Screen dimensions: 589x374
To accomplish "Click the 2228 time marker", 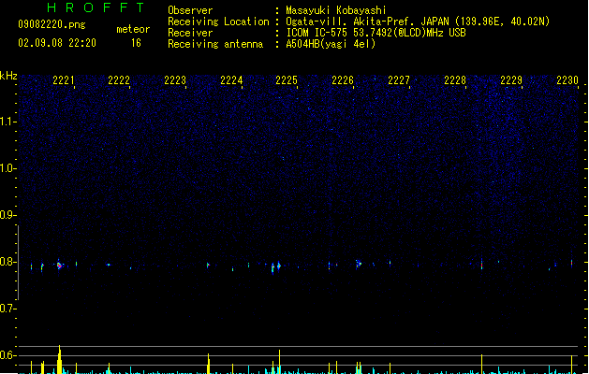I will [454, 80].
